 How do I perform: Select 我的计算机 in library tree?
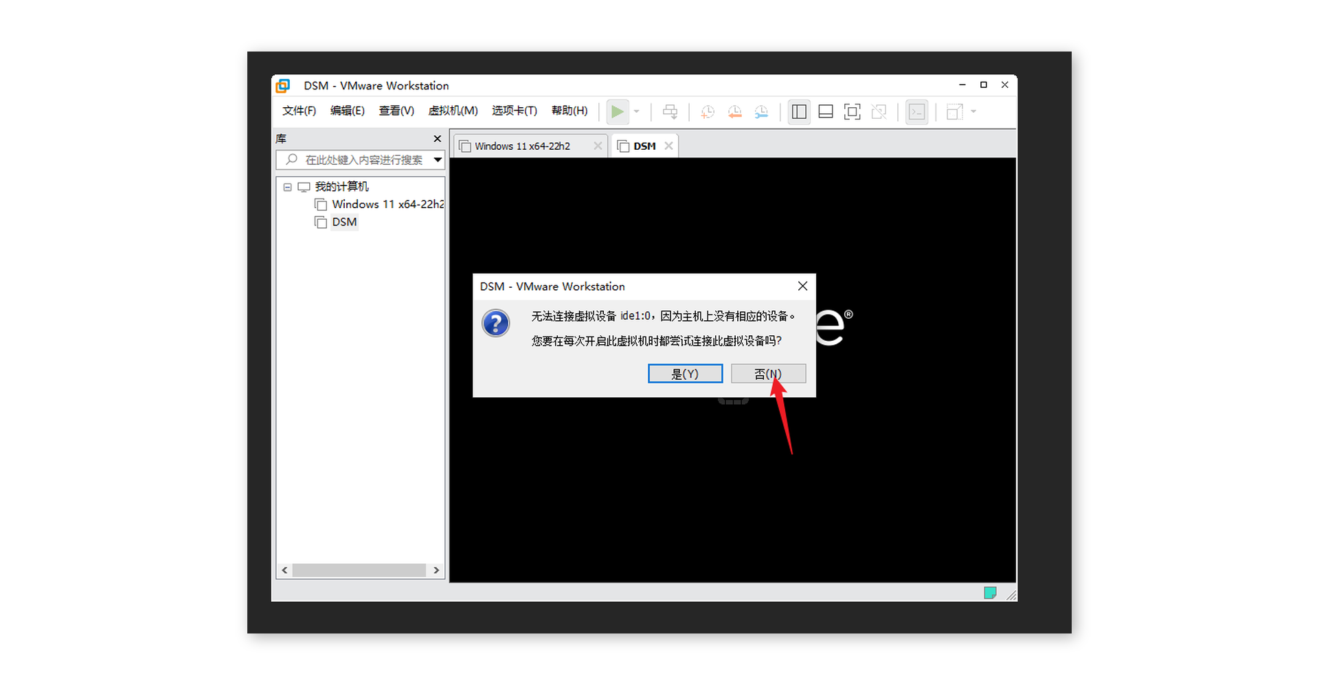341,187
